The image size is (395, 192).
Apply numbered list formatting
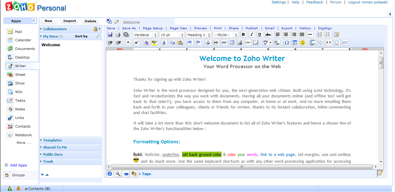320,35
